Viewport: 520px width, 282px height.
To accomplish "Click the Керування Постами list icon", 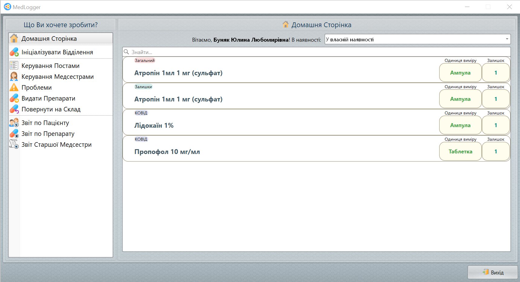I will tap(14, 66).
